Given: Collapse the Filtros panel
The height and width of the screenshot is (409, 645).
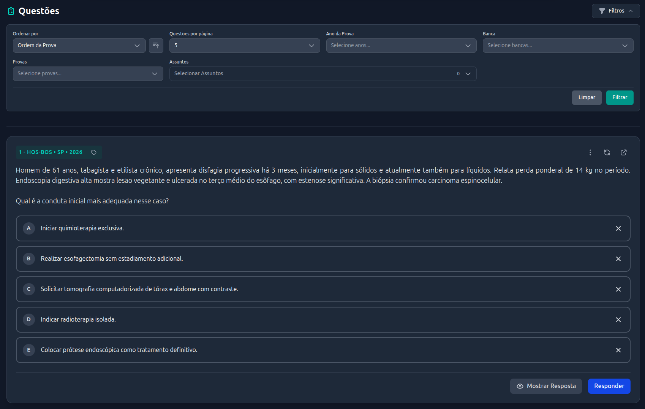Looking at the screenshot, I should [x=615, y=11].
